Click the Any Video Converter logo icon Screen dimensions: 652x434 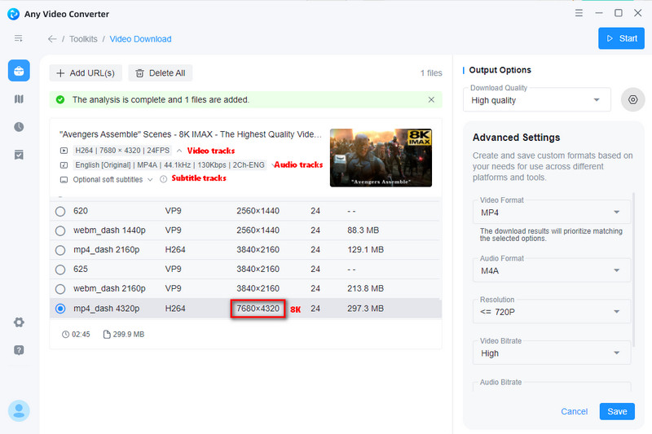click(x=13, y=14)
